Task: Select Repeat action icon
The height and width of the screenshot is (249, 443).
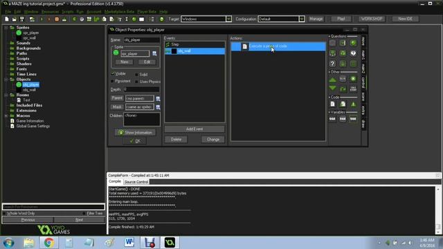Action: click(343, 89)
